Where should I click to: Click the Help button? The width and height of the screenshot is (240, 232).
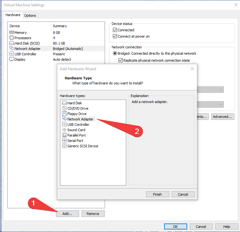point(227,227)
